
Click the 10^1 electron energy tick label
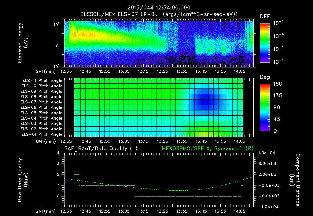57,46
